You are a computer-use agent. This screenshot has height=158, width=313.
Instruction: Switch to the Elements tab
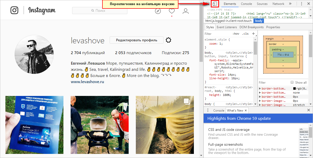click(230, 4)
